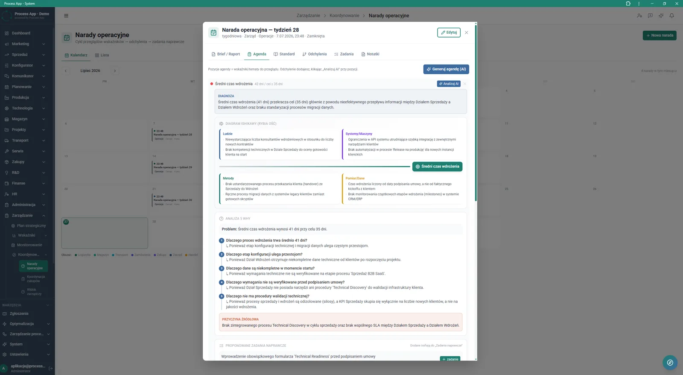Open the three-dot window menu
Viewport: 683px width, 375px height.
[639, 3]
